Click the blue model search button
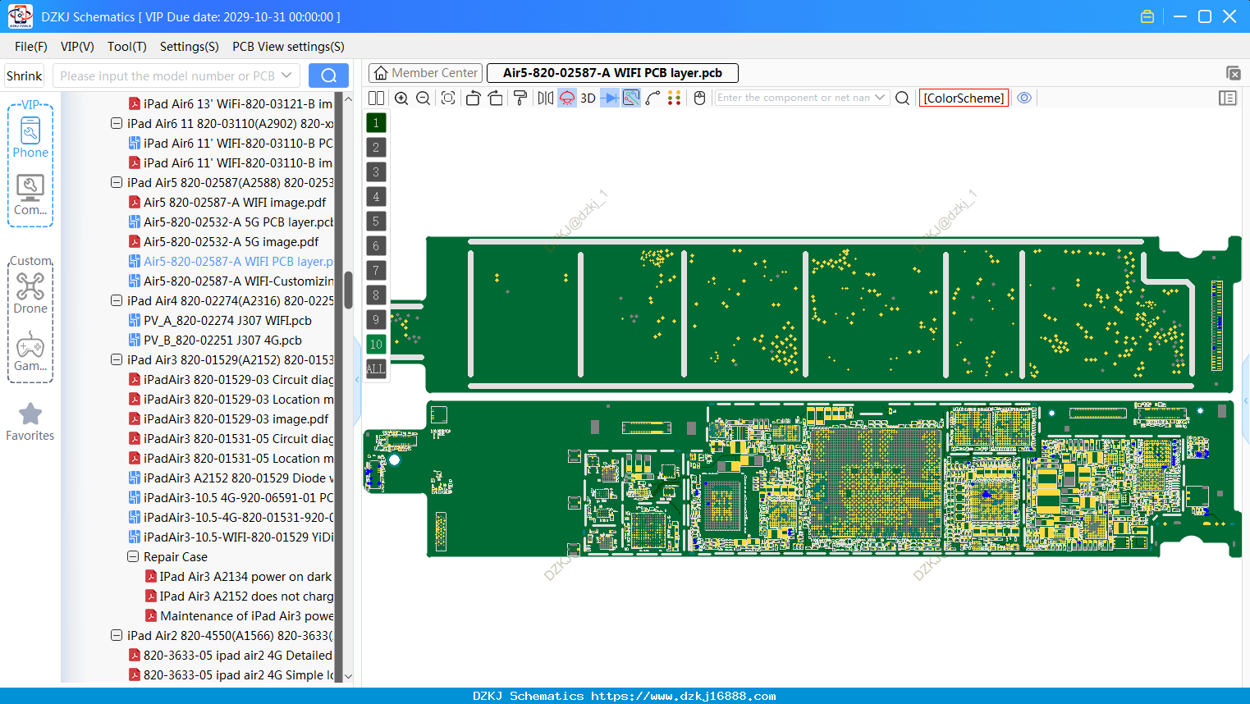The width and height of the screenshot is (1250, 704). click(328, 75)
